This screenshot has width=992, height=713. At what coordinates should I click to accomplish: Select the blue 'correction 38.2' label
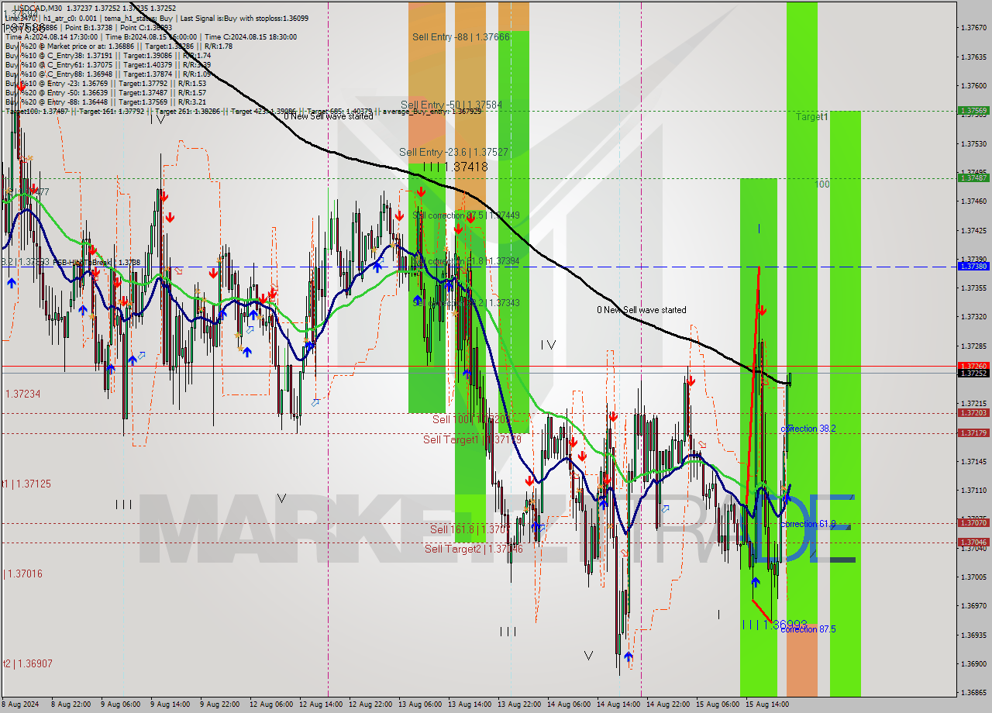(x=808, y=429)
